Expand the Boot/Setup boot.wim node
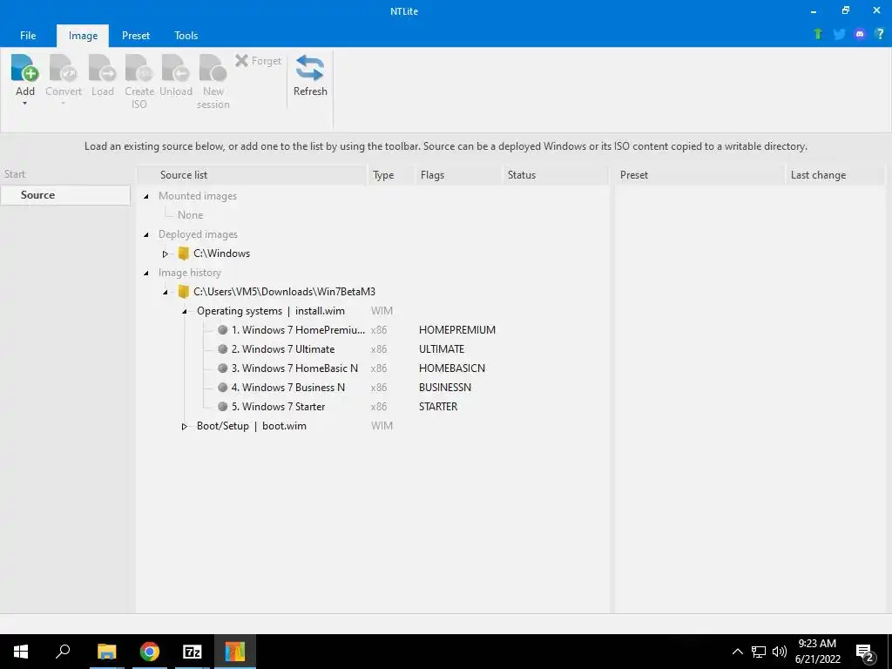The image size is (892, 669). (185, 426)
